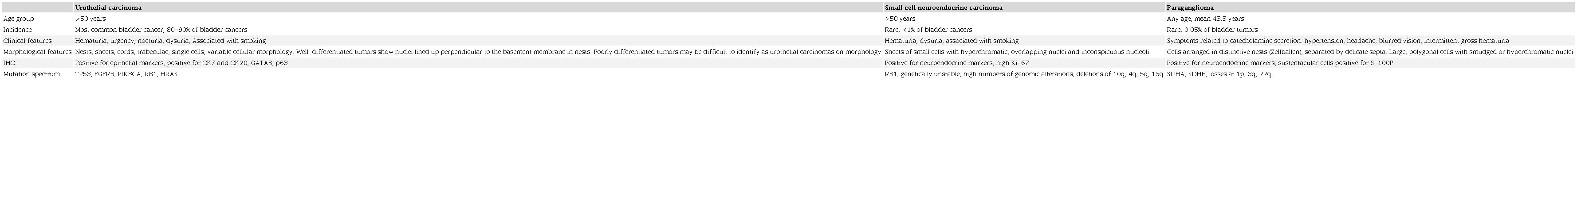Click the 'CK7 and CK20, GATA3, p63' cell
Screen dimensions: 1577x224
pos(181,63)
